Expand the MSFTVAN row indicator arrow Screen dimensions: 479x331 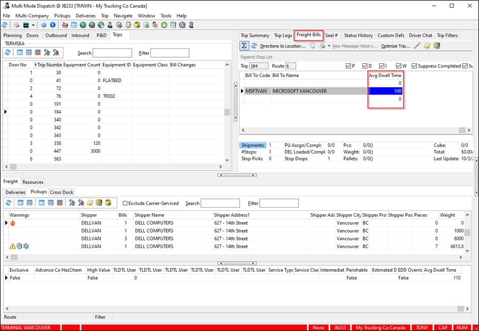pos(243,91)
